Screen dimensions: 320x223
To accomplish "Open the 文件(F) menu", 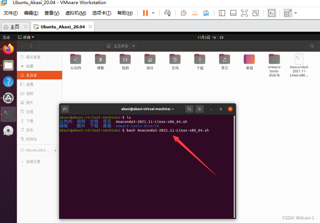I will (x=11, y=13).
